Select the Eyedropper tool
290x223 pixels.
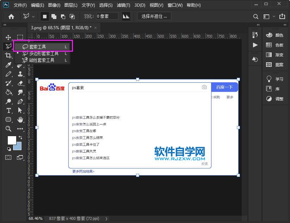9,65
